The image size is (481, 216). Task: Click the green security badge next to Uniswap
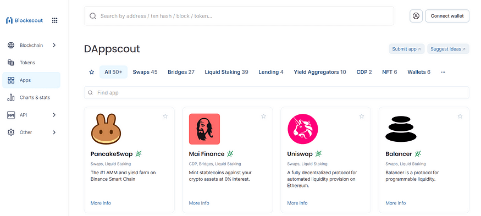tap(318, 154)
